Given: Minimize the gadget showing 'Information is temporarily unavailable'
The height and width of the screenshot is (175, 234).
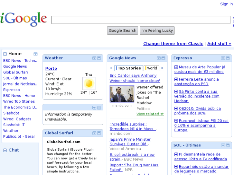Looking at the screenshot, I should point(99,108).
